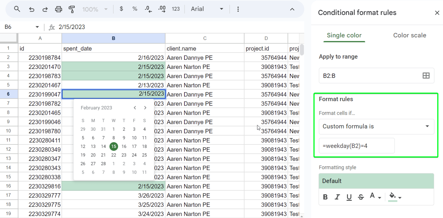Toggle italic in Formatting style

tap(337, 197)
